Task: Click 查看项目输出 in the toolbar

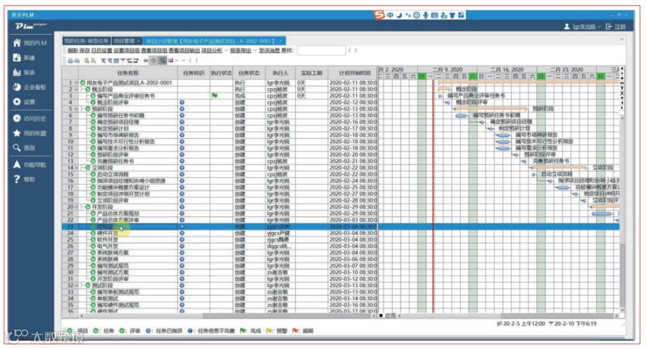Action: (184, 50)
